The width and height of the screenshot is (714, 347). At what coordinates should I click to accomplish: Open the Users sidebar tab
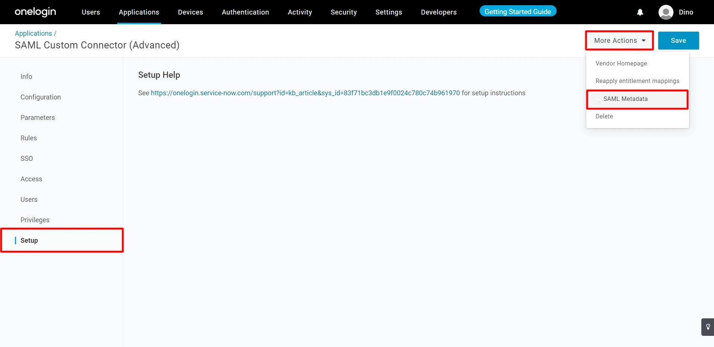tap(29, 200)
